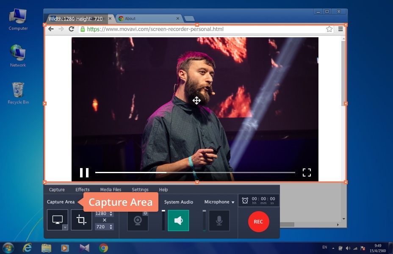Decrease capture width with down arrow
This screenshot has height=254, width=393.
pos(111,215)
